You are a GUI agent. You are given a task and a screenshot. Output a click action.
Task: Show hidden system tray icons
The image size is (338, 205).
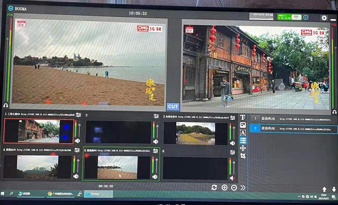(x=299, y=197)
